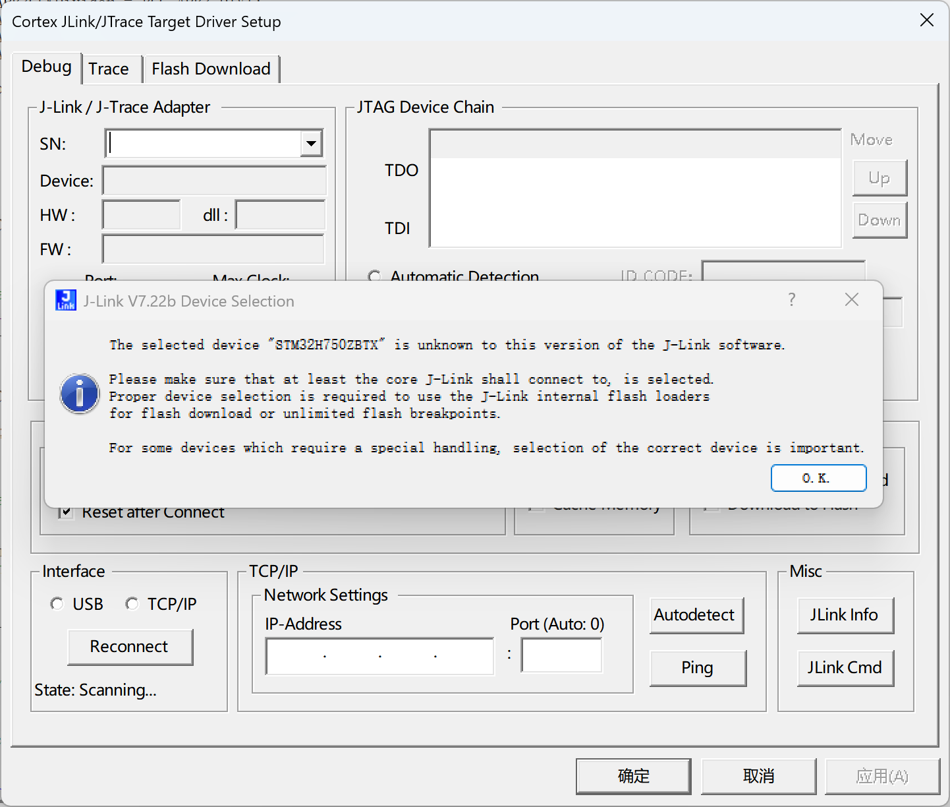Click the Autodetect button
Viewport: 950px width, 807px height.
696,615
